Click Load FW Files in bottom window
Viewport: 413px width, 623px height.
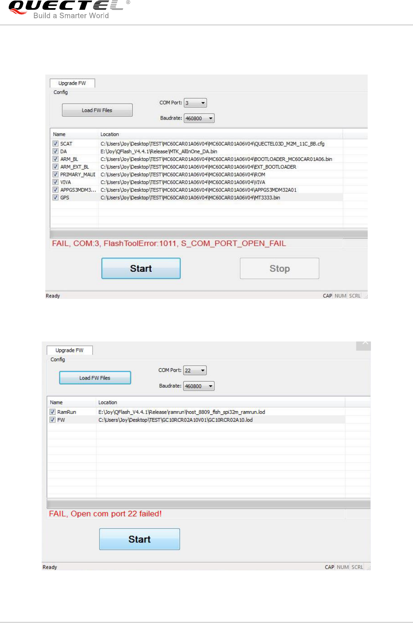coord(95,378)
